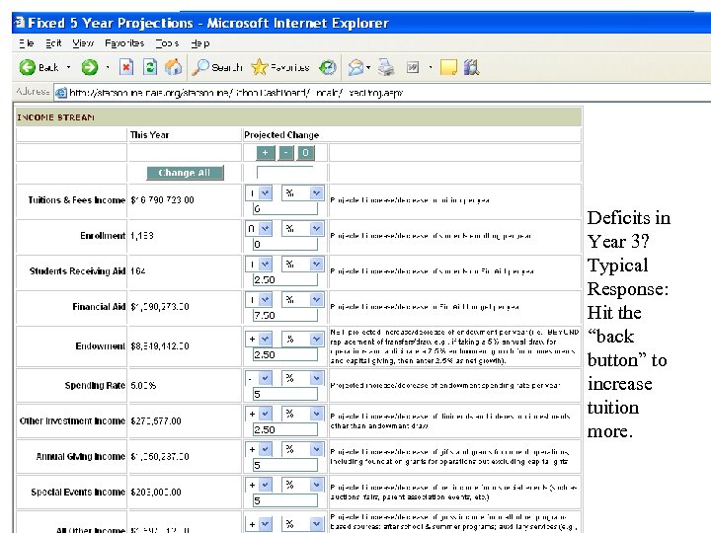This screenshot has width=711, height=533.
Task: Open the View menu
Action: pyautogui.click(x=83, y=43)
